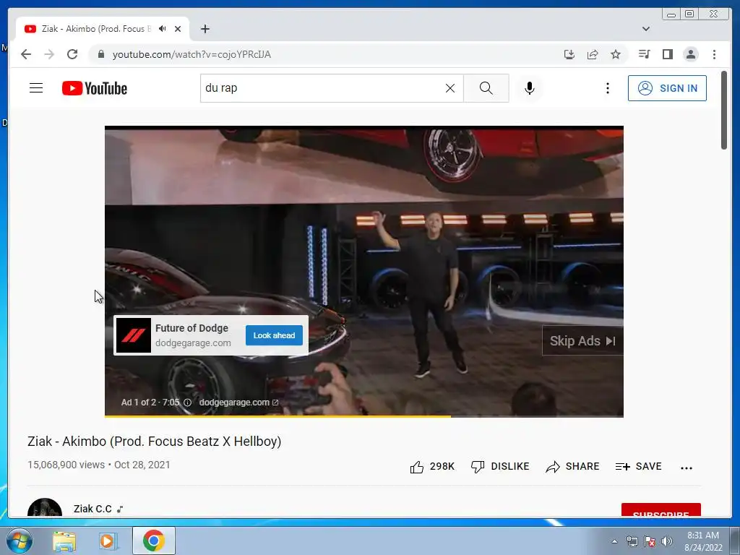Screen dimensions: 740x555
Task: Open the media controls icon in Chrome toolbar
Action: pyautogui.click(x=644, y=54)
